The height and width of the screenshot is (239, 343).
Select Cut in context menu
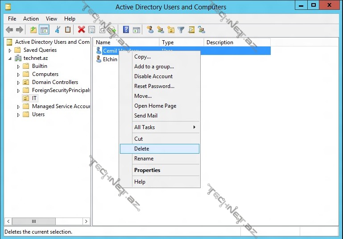(160, 138)
